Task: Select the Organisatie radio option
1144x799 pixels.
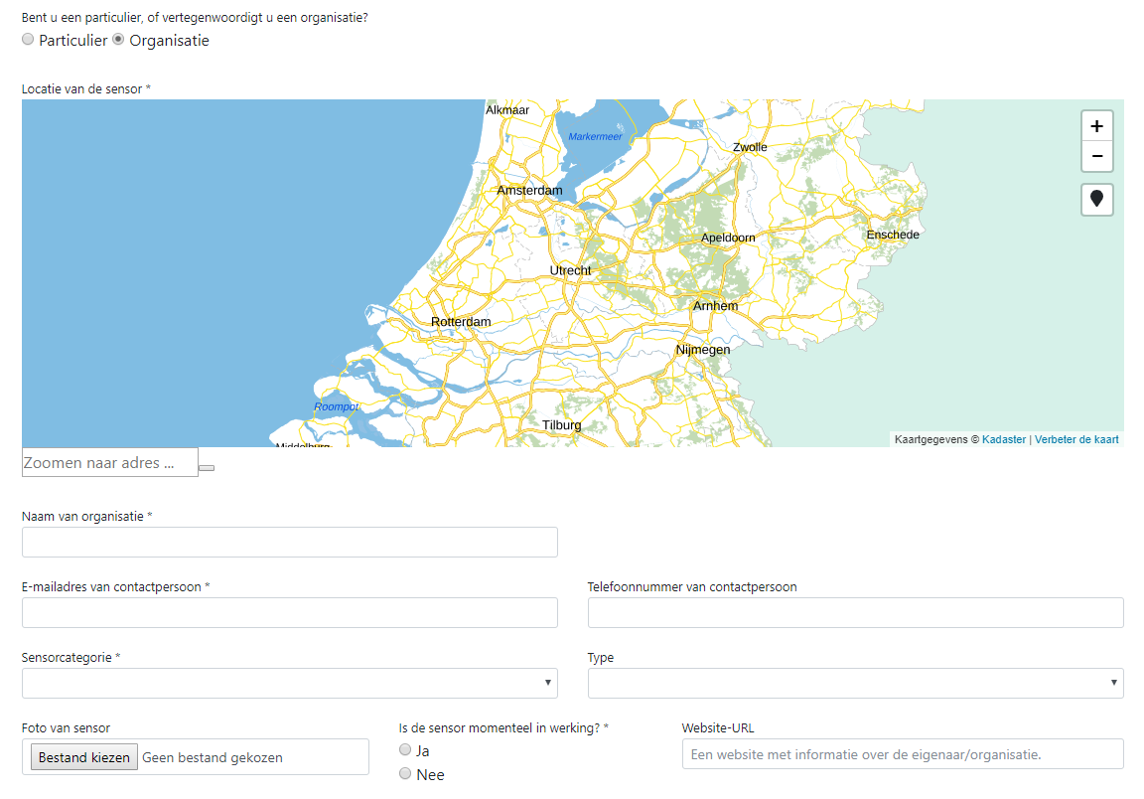Action: pyautogui.click(x=118, y=40)
